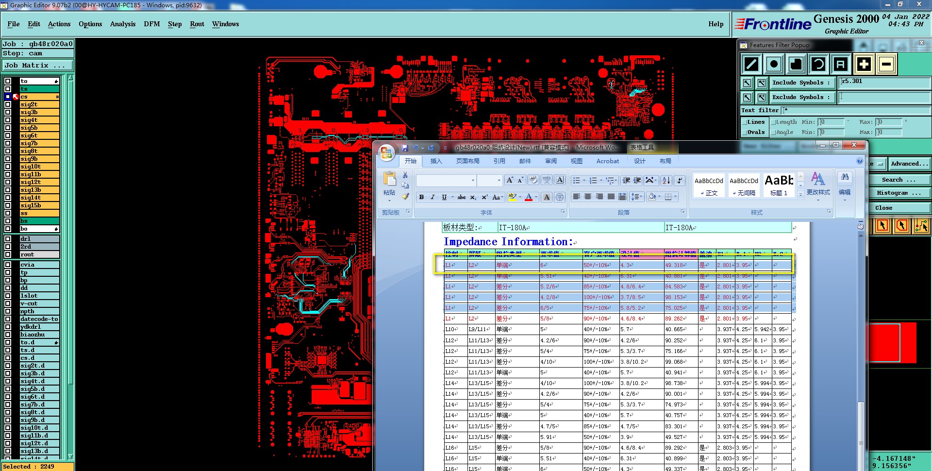Click Format Painter brush in Word
The width and height of the screenshot is (932, 471).
tap(405, 196)
